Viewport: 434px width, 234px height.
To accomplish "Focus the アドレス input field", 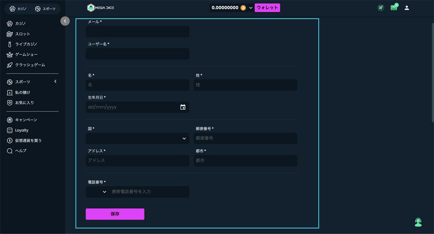I will (138, 161).
